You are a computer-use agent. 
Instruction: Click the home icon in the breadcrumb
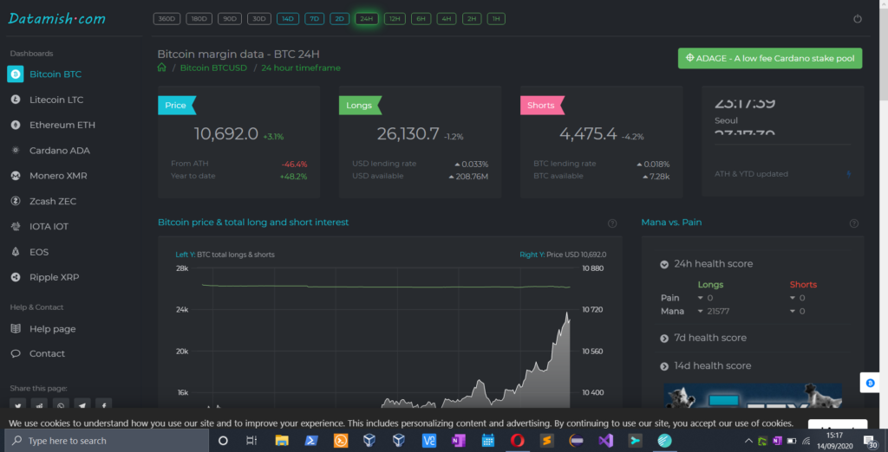tap(162, 68)
